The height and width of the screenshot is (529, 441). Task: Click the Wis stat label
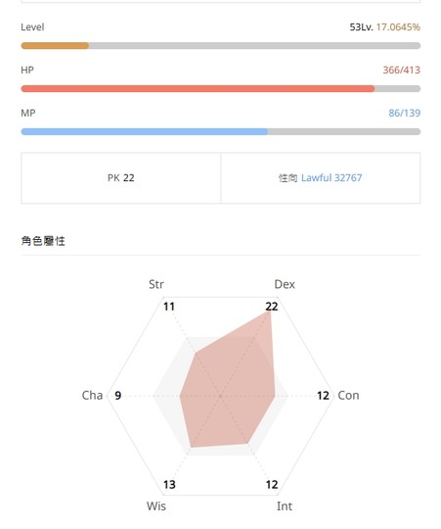pos(156,506)
